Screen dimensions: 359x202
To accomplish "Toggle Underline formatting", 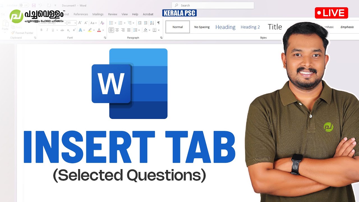I will click(53, 30).
